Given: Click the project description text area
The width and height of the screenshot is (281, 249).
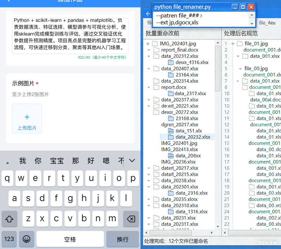Looking at the screenshot, I should coord(70,35).
